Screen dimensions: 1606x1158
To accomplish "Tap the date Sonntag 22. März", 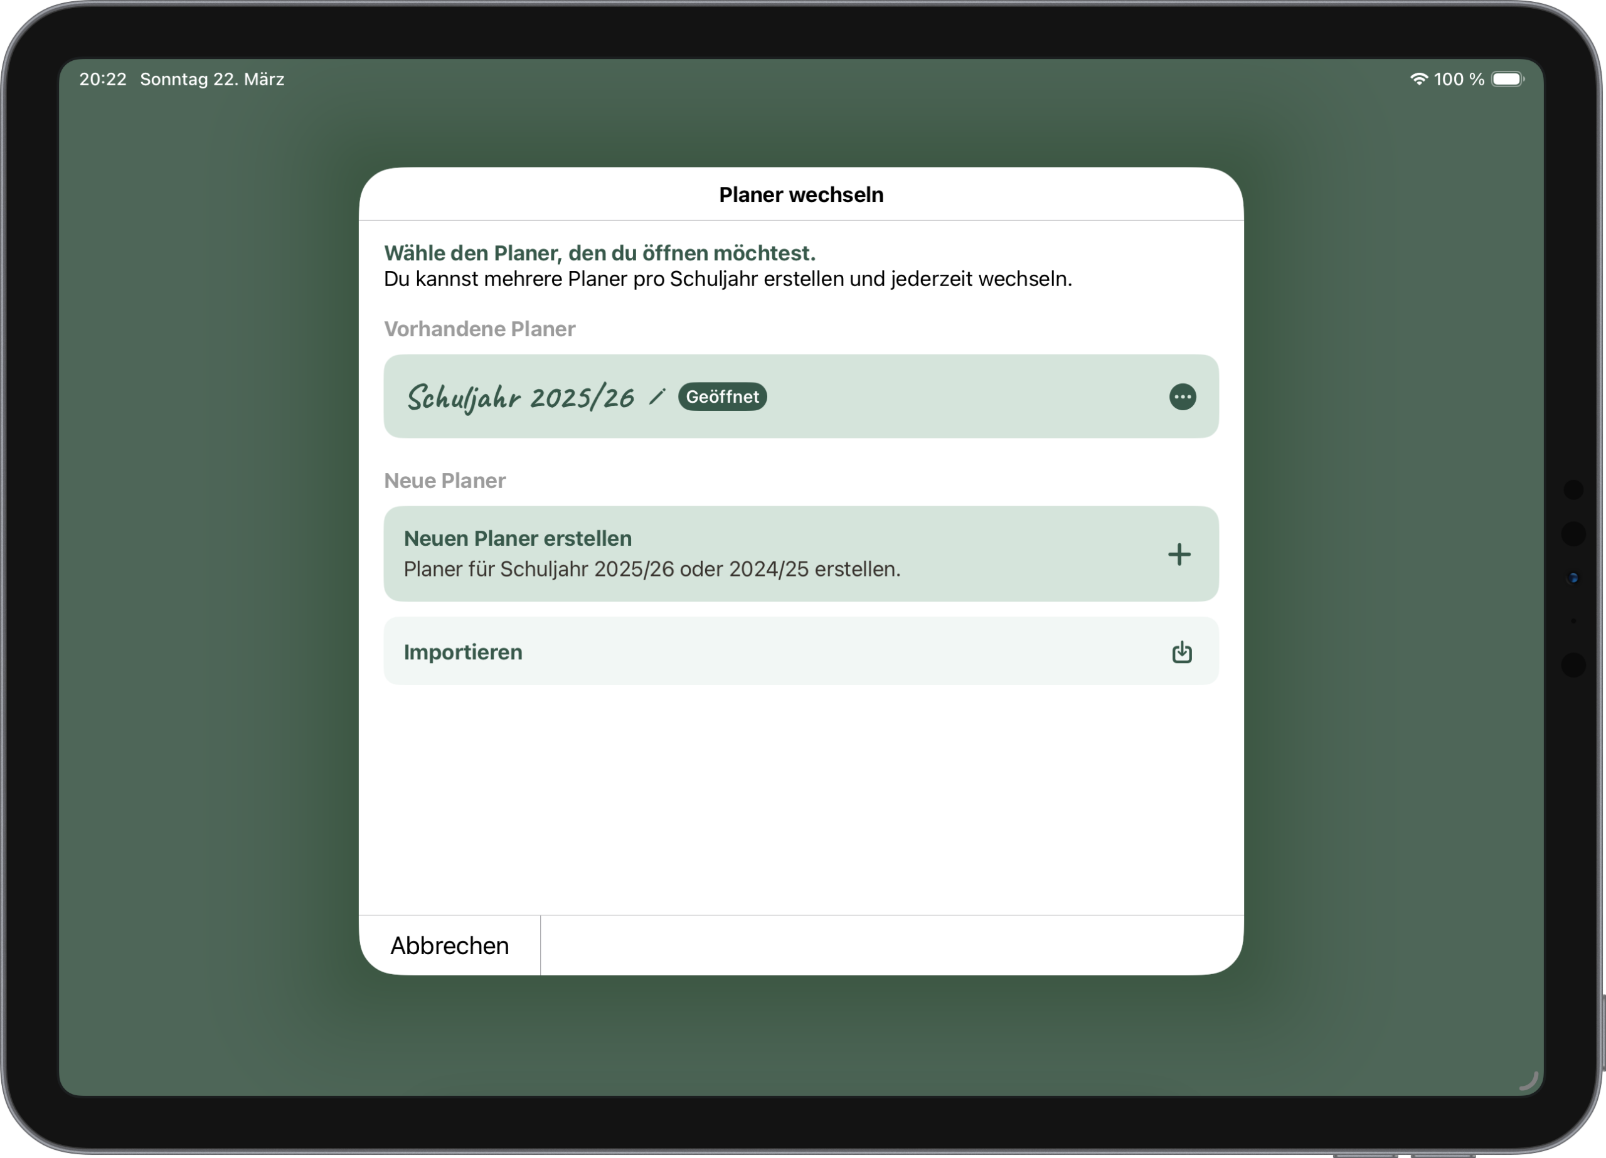I will [211, 79].
